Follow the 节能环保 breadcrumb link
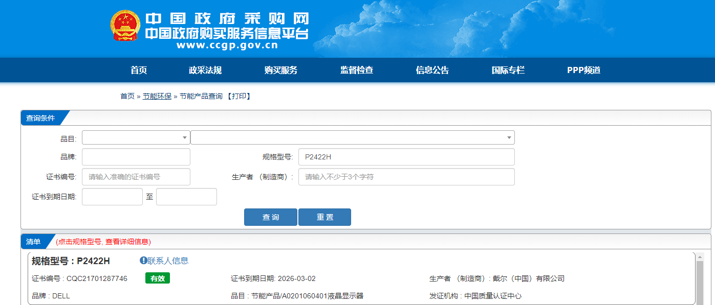Image resolution: width=715 pixels, height=305 pixels. tap(157, 96)
